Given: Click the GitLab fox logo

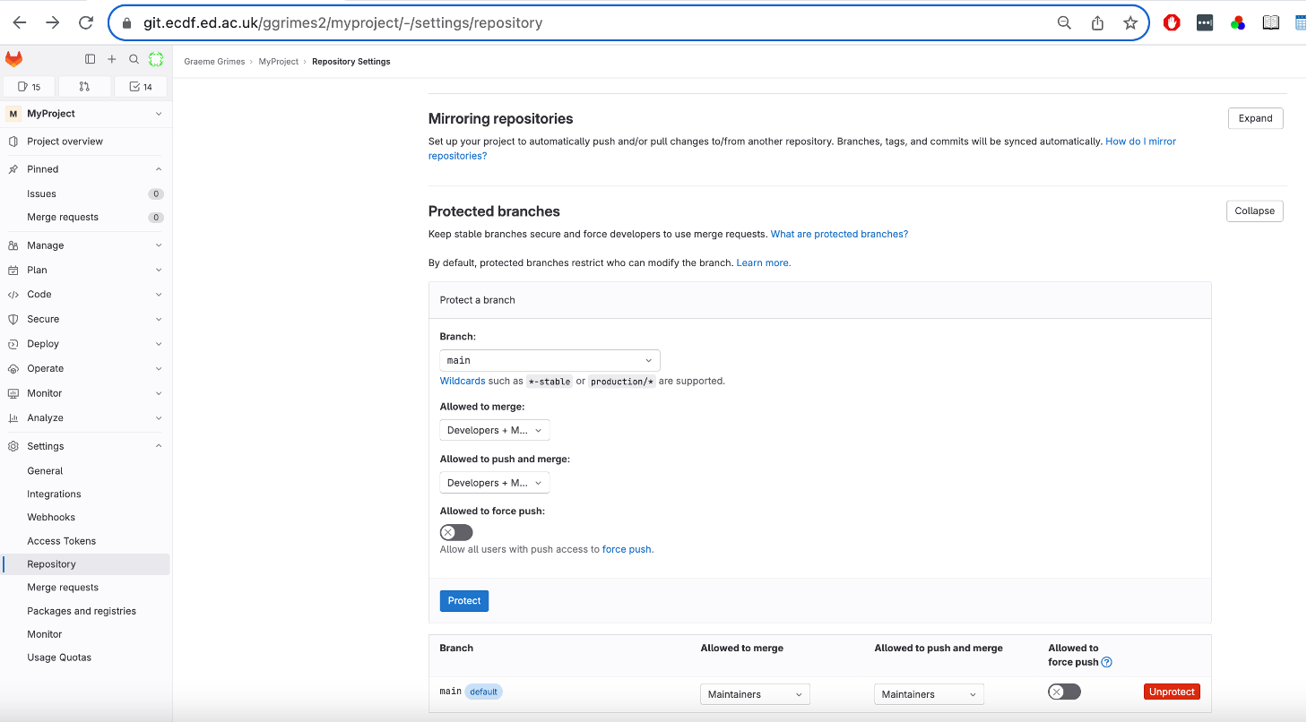Looking at the screenshot, I should (x=14, y=59).
